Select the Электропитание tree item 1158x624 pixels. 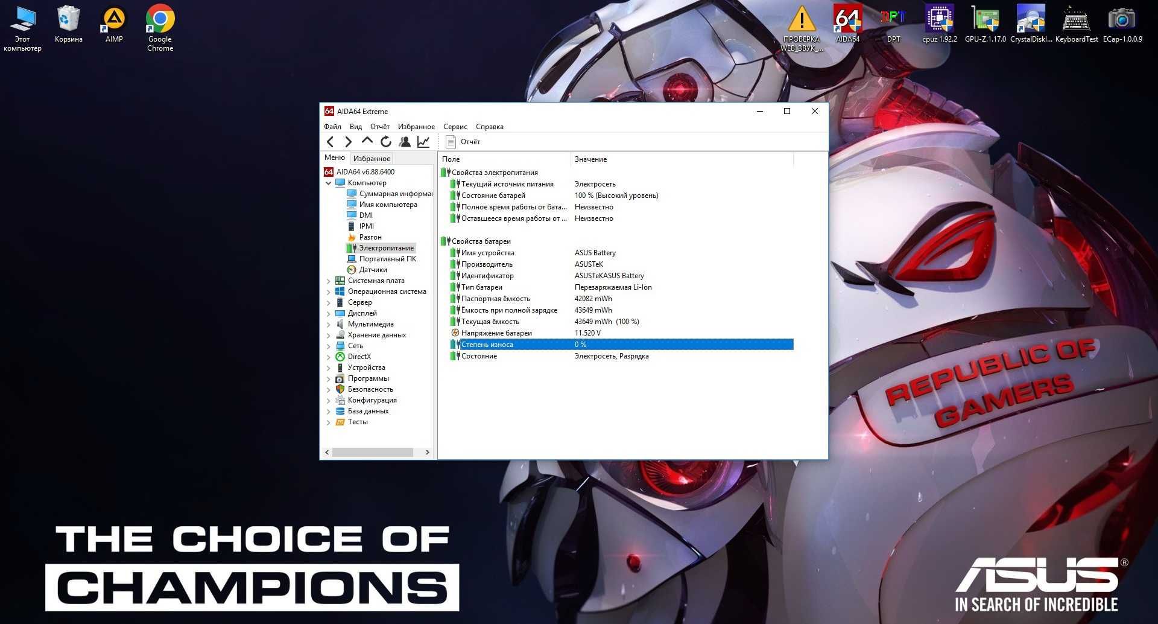click(381, 248)
